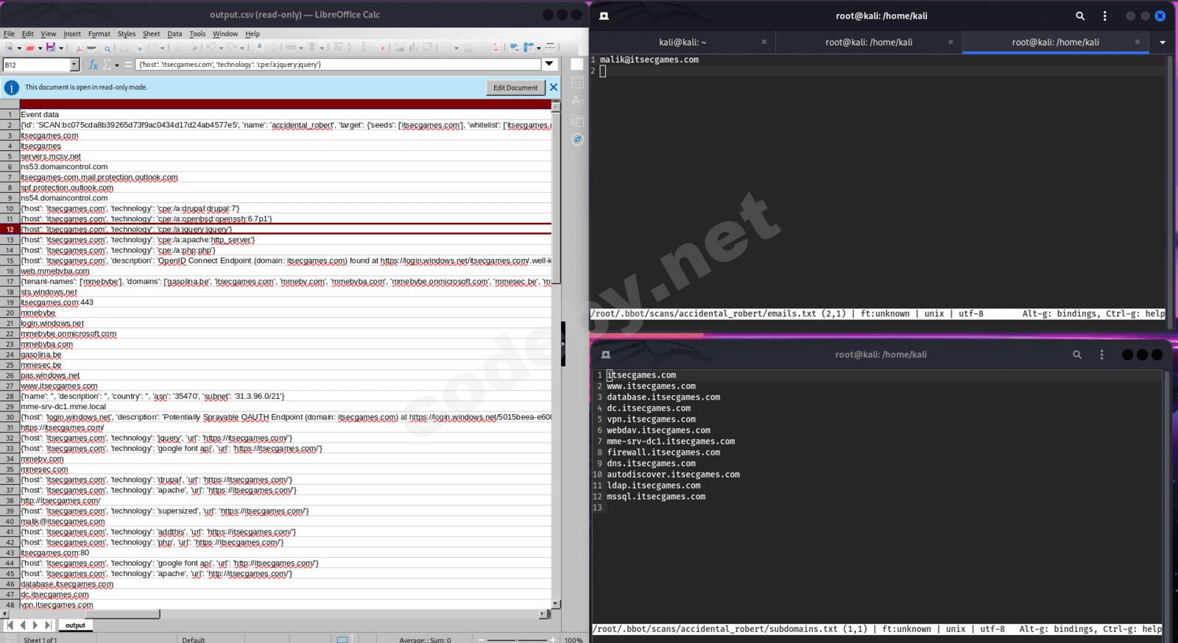Screen dimensions: 1178x643
Task: Open the Data menu
Action: point(174,34)
